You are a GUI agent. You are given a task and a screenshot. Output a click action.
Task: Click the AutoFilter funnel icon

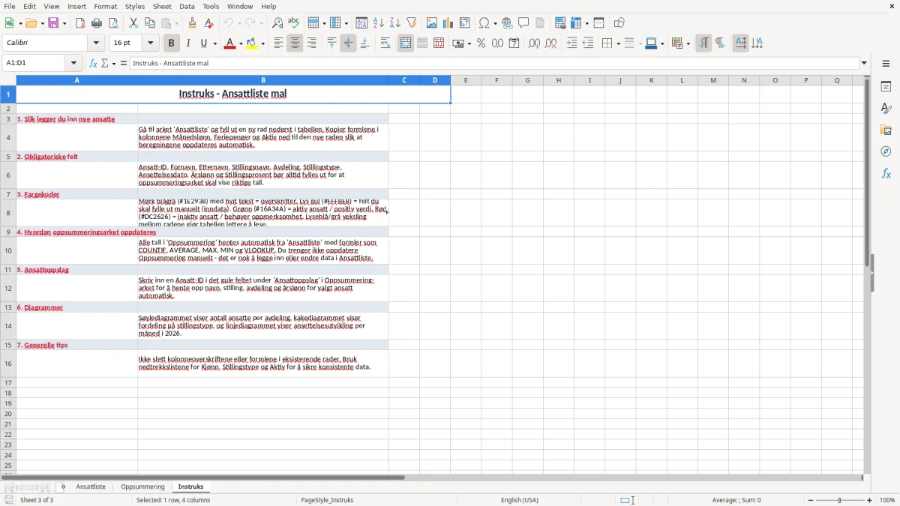(x=412, y=23)
